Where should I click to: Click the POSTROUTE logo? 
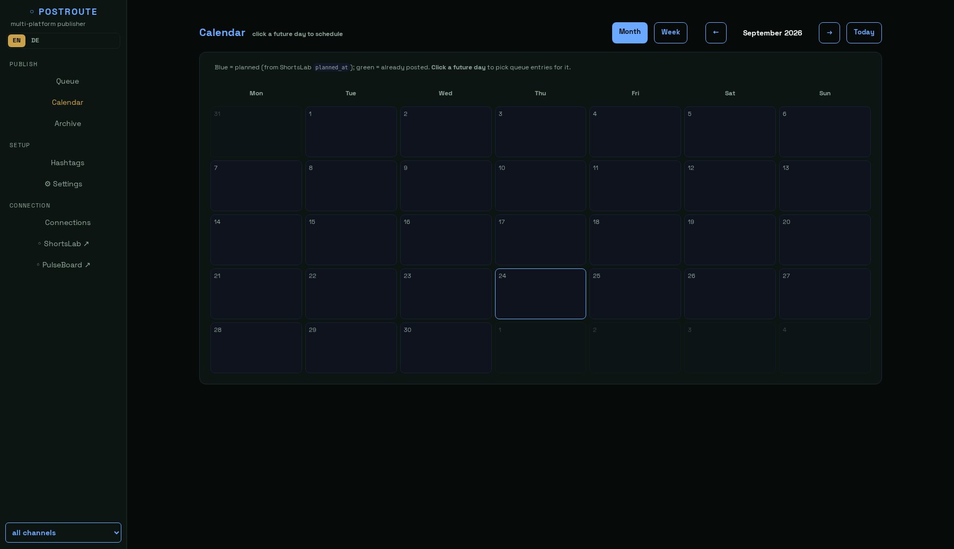63,12
